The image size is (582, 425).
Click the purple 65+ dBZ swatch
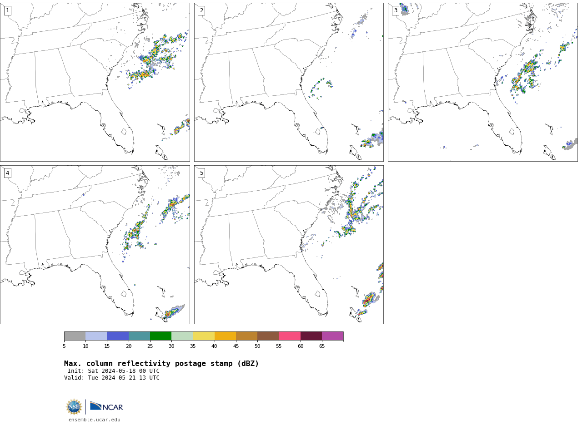click(332, 336)
